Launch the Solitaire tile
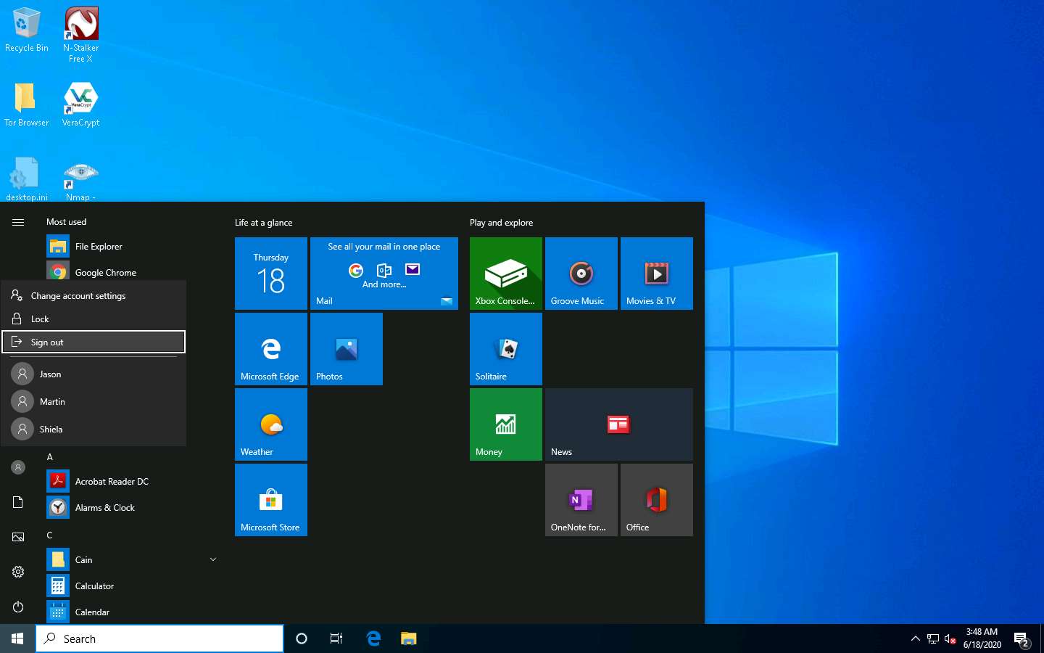Image resolution: width=1044 pixels, height=653 pixels. click(x=506, y=349)
